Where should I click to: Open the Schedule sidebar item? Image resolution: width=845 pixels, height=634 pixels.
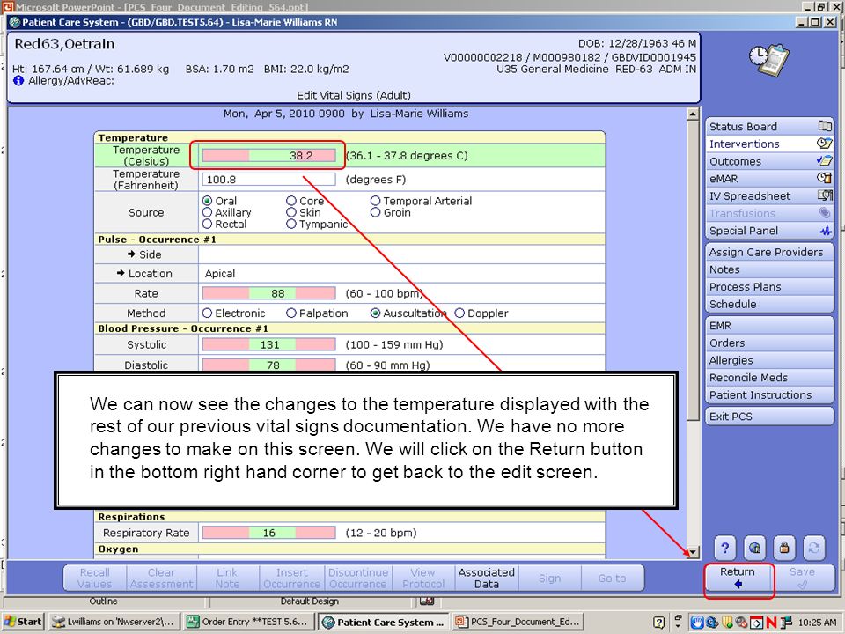click(x=769, y=304)
